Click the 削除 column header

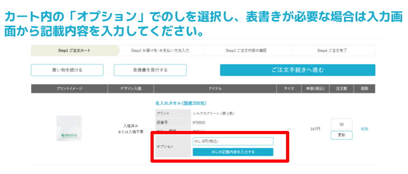click(x=364, y=89)
